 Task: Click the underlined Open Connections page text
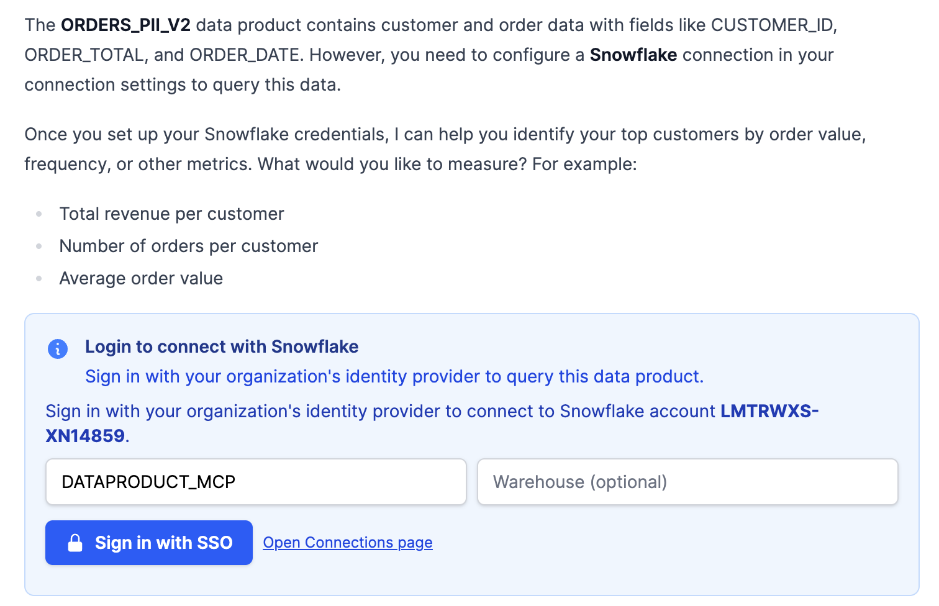(347, 542)
